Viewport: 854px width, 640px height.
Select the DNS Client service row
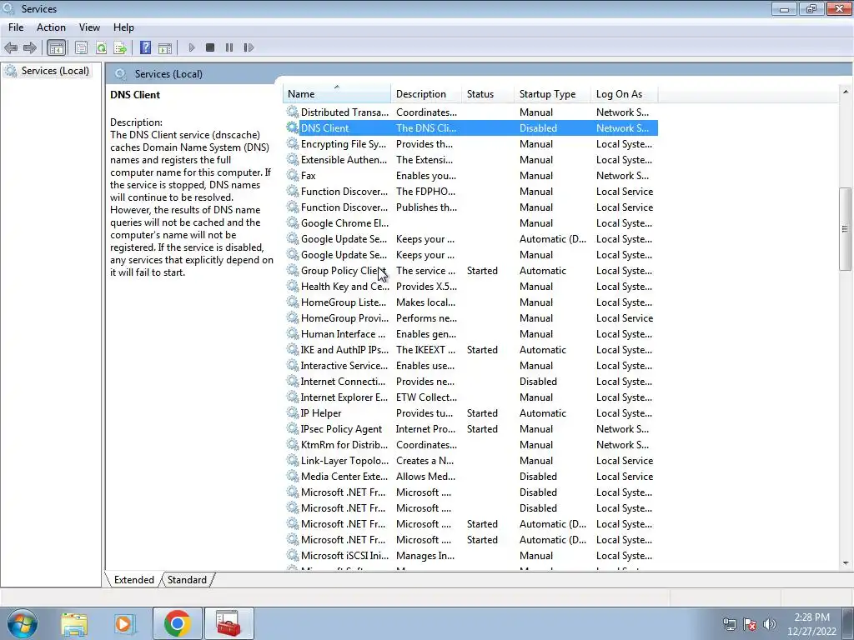point(471,128)
